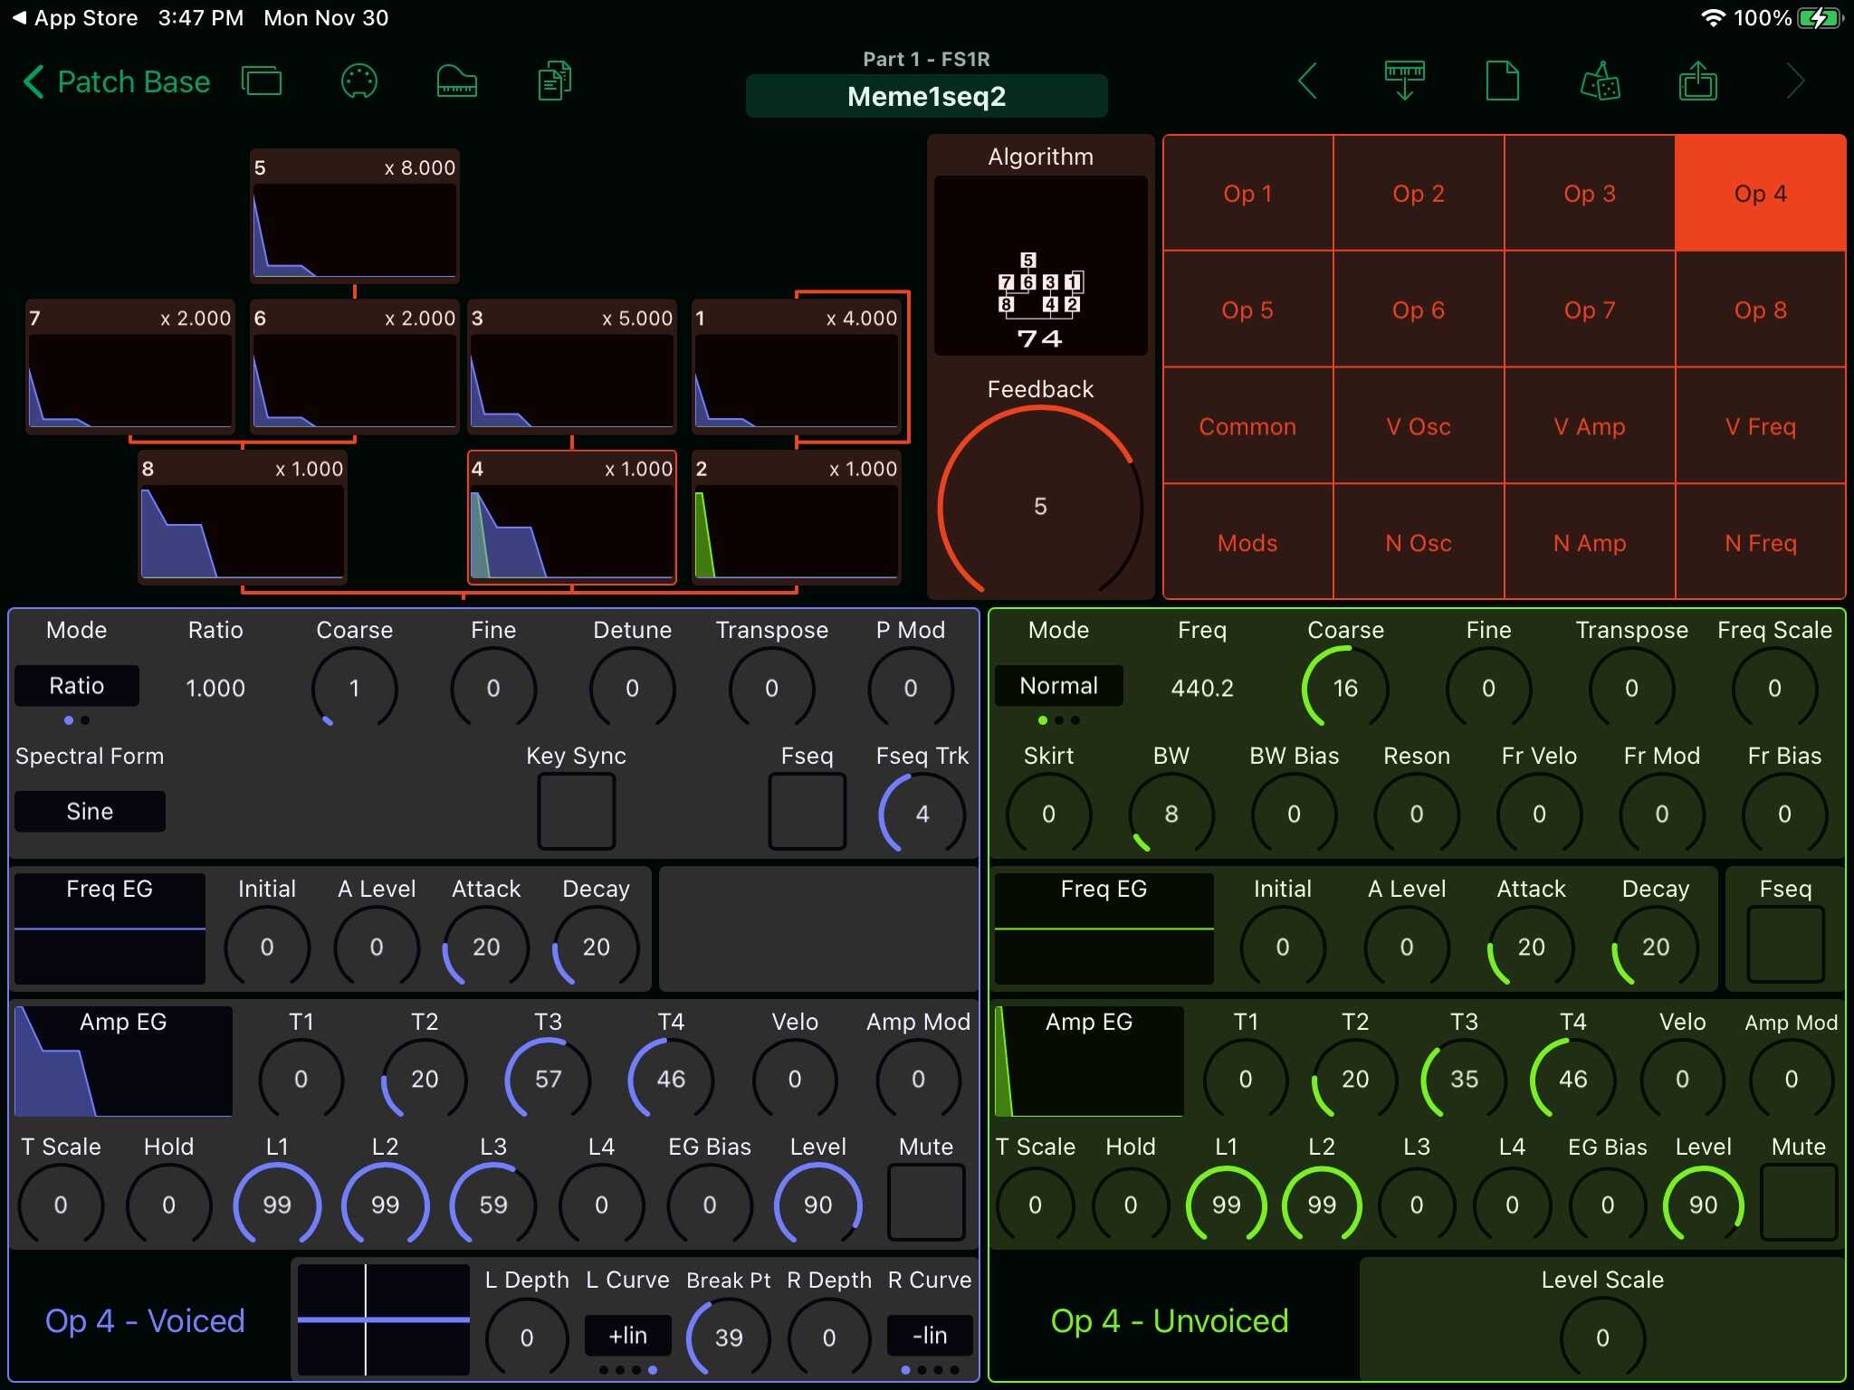Select the Op 3 tab
Screen dimensions: 1854x1390
[x=1590, y=193]
